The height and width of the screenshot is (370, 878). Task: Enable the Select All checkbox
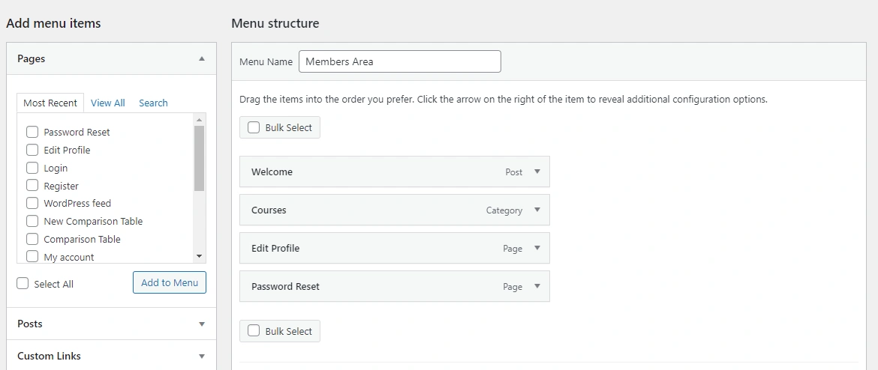[x=23, y=284]
